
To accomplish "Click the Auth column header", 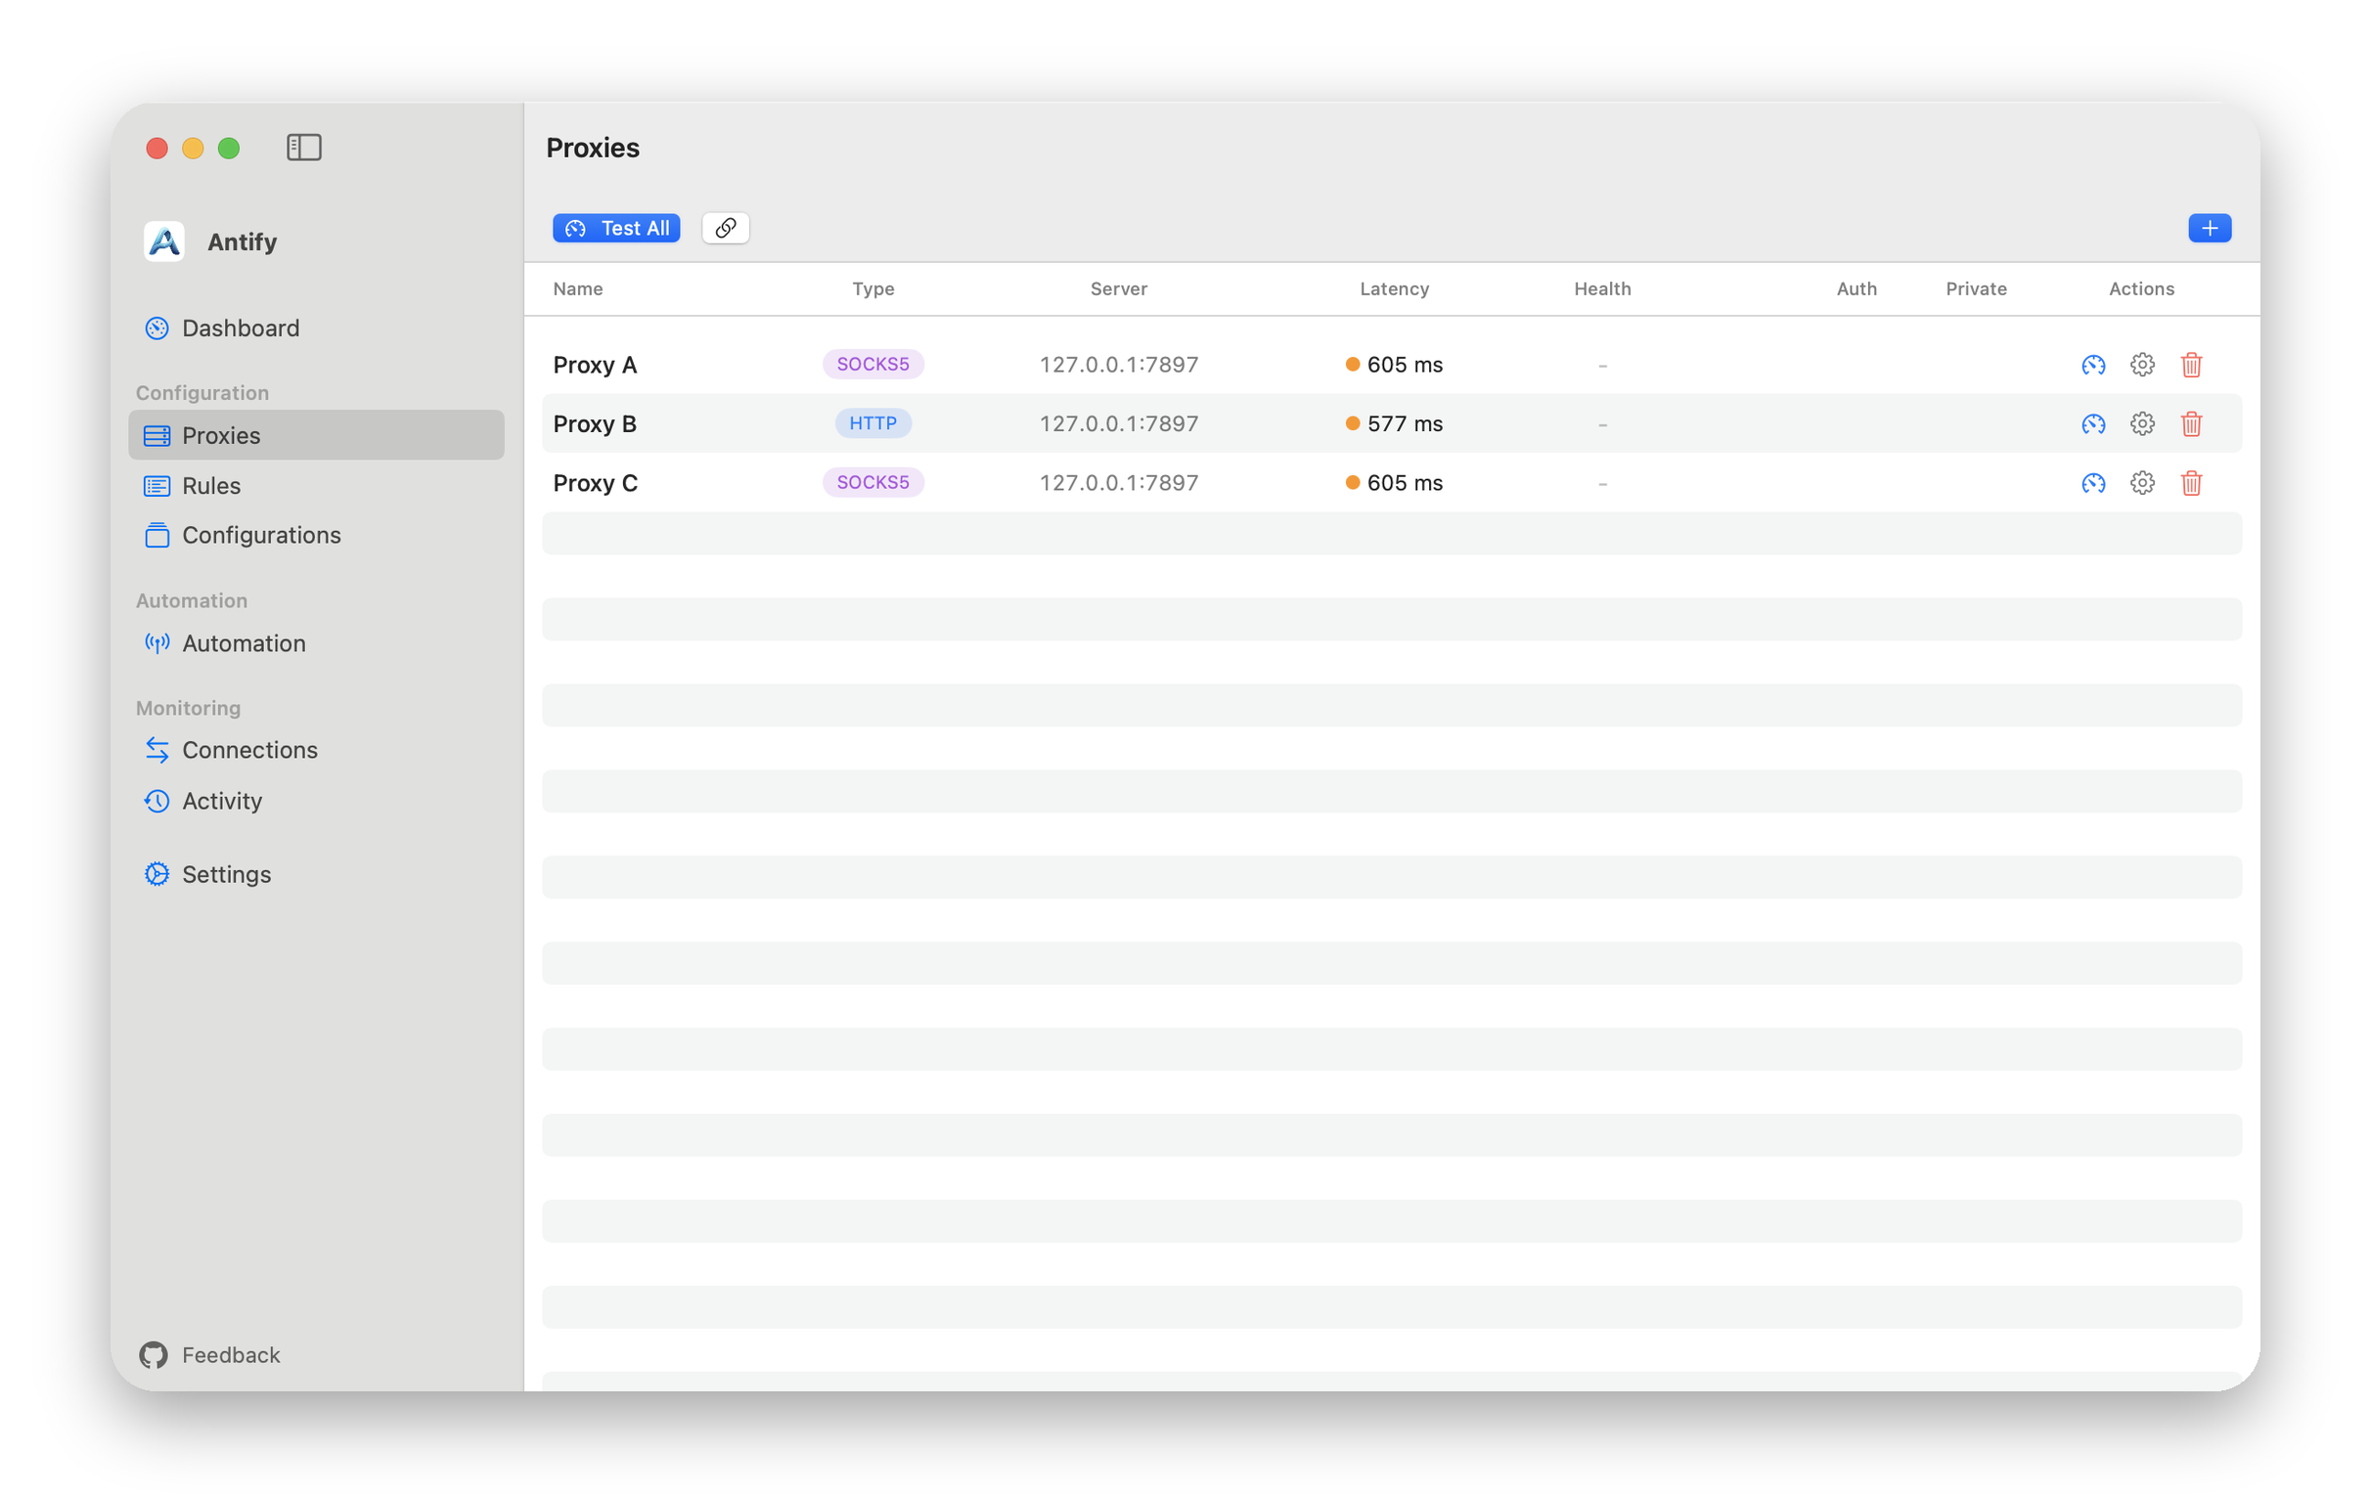I will (1857, 288).
